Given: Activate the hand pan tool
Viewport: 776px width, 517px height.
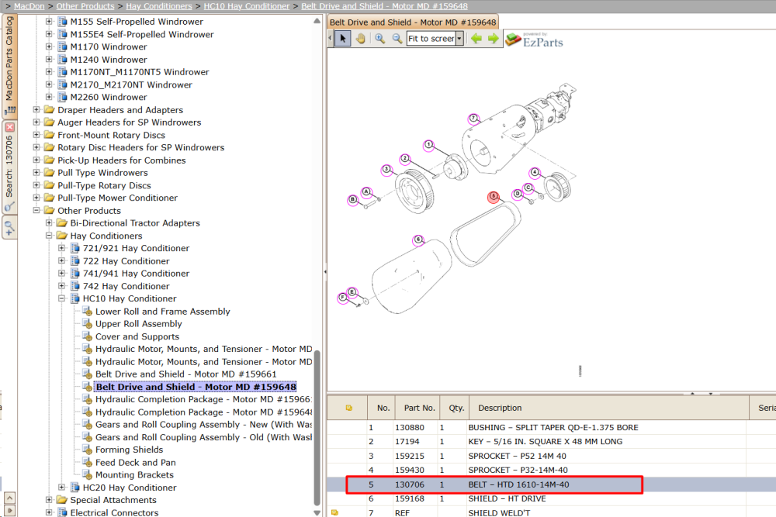Looking at the screenshot, I should (x=361, y=39).
